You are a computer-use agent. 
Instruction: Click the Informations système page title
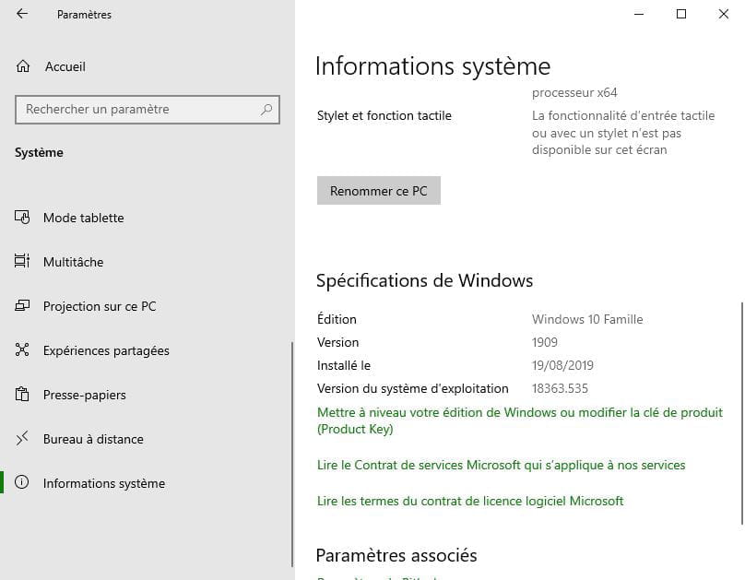432,66
